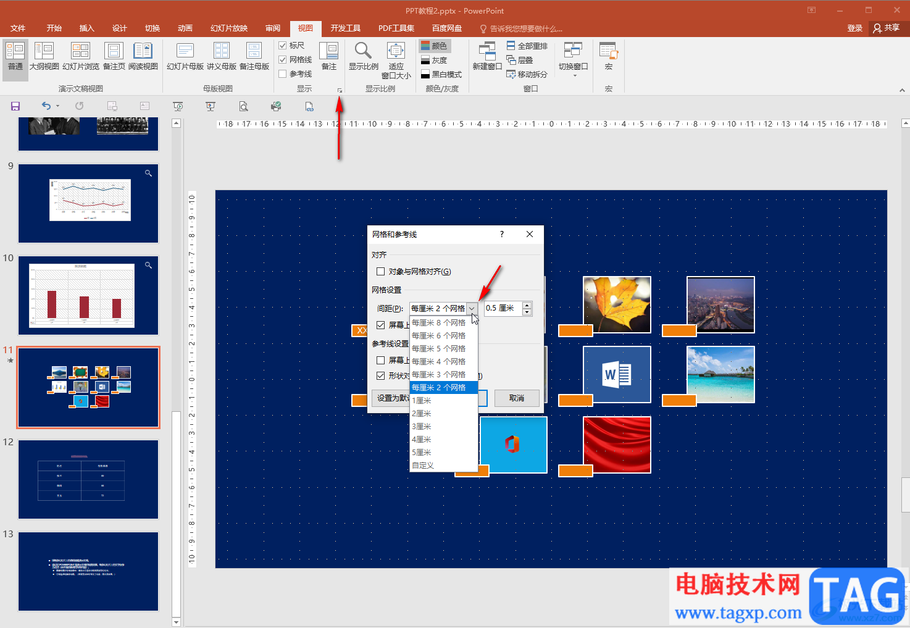Click the print preview magnifier icon
This screenshot has width=910, height=628.
[244, 106]
